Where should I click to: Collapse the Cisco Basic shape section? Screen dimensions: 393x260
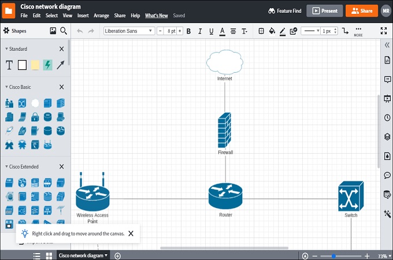coord(61,87)
